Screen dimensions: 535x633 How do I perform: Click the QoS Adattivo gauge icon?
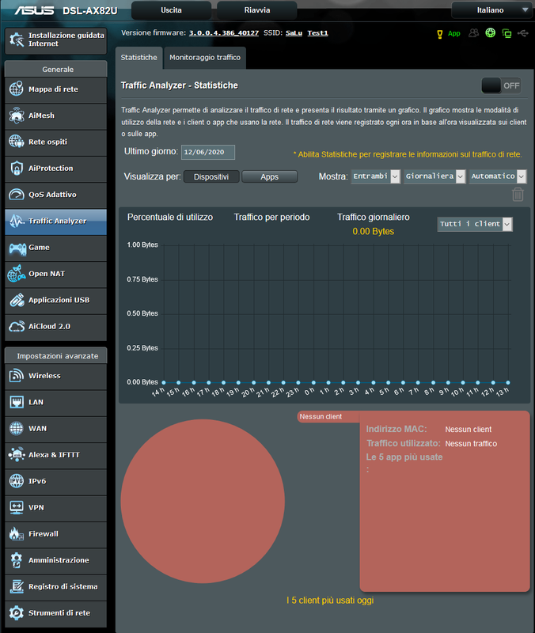click(x=17, y=195)
